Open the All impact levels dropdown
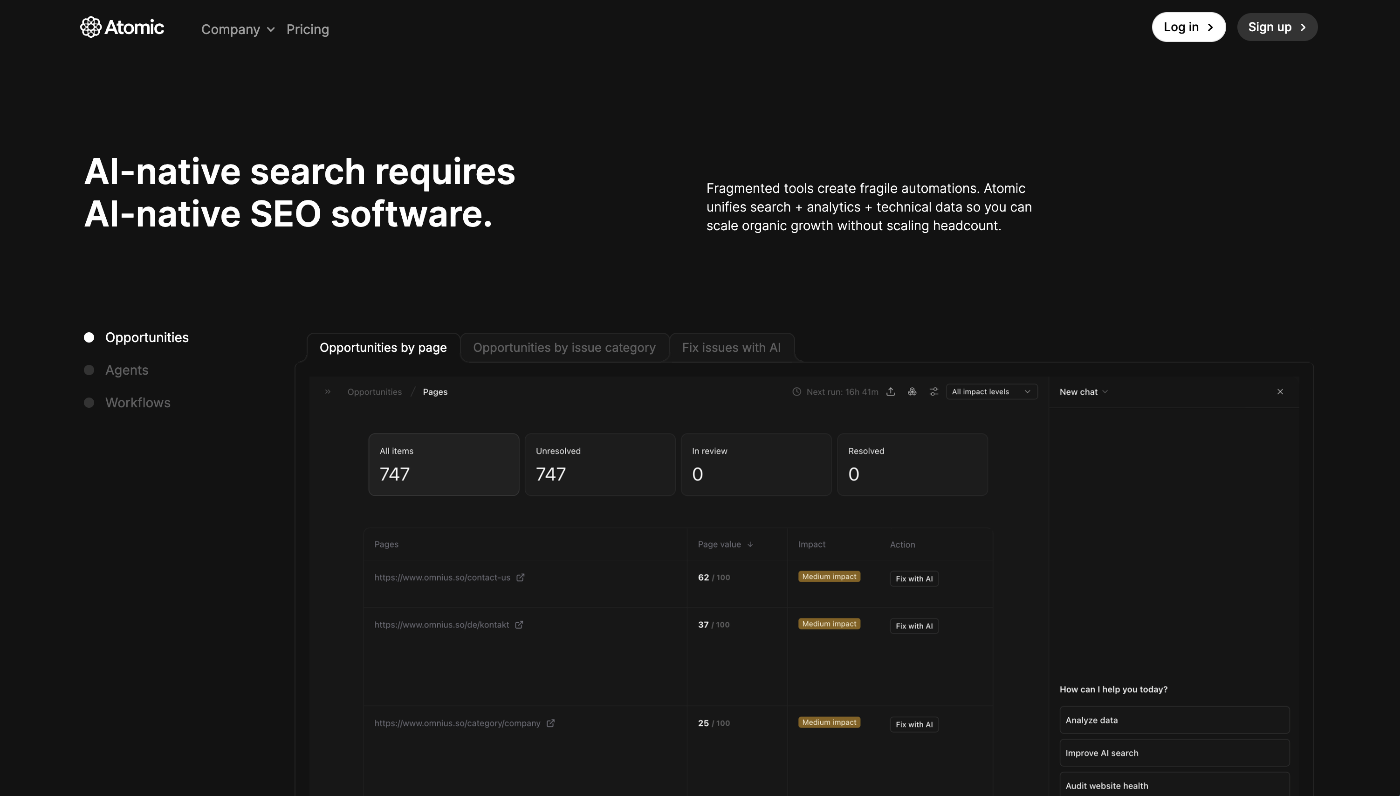Image resolution: width=1400 pixels, height=796 pixels. coord(991,391)
